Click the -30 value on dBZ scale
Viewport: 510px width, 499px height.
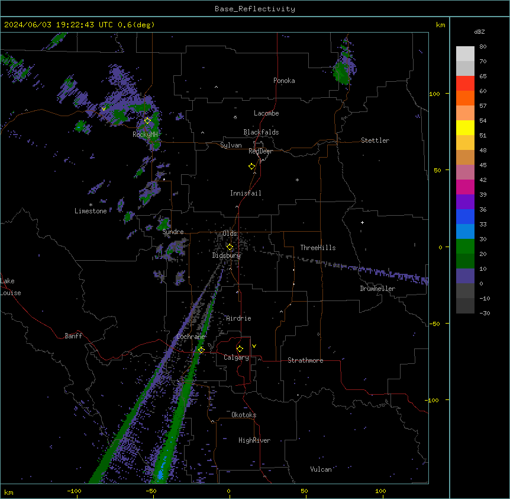click(x=485, y=313)
